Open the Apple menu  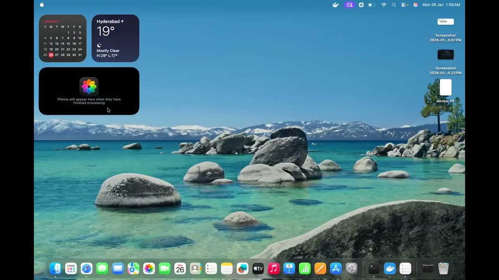(x=42, y=5)
